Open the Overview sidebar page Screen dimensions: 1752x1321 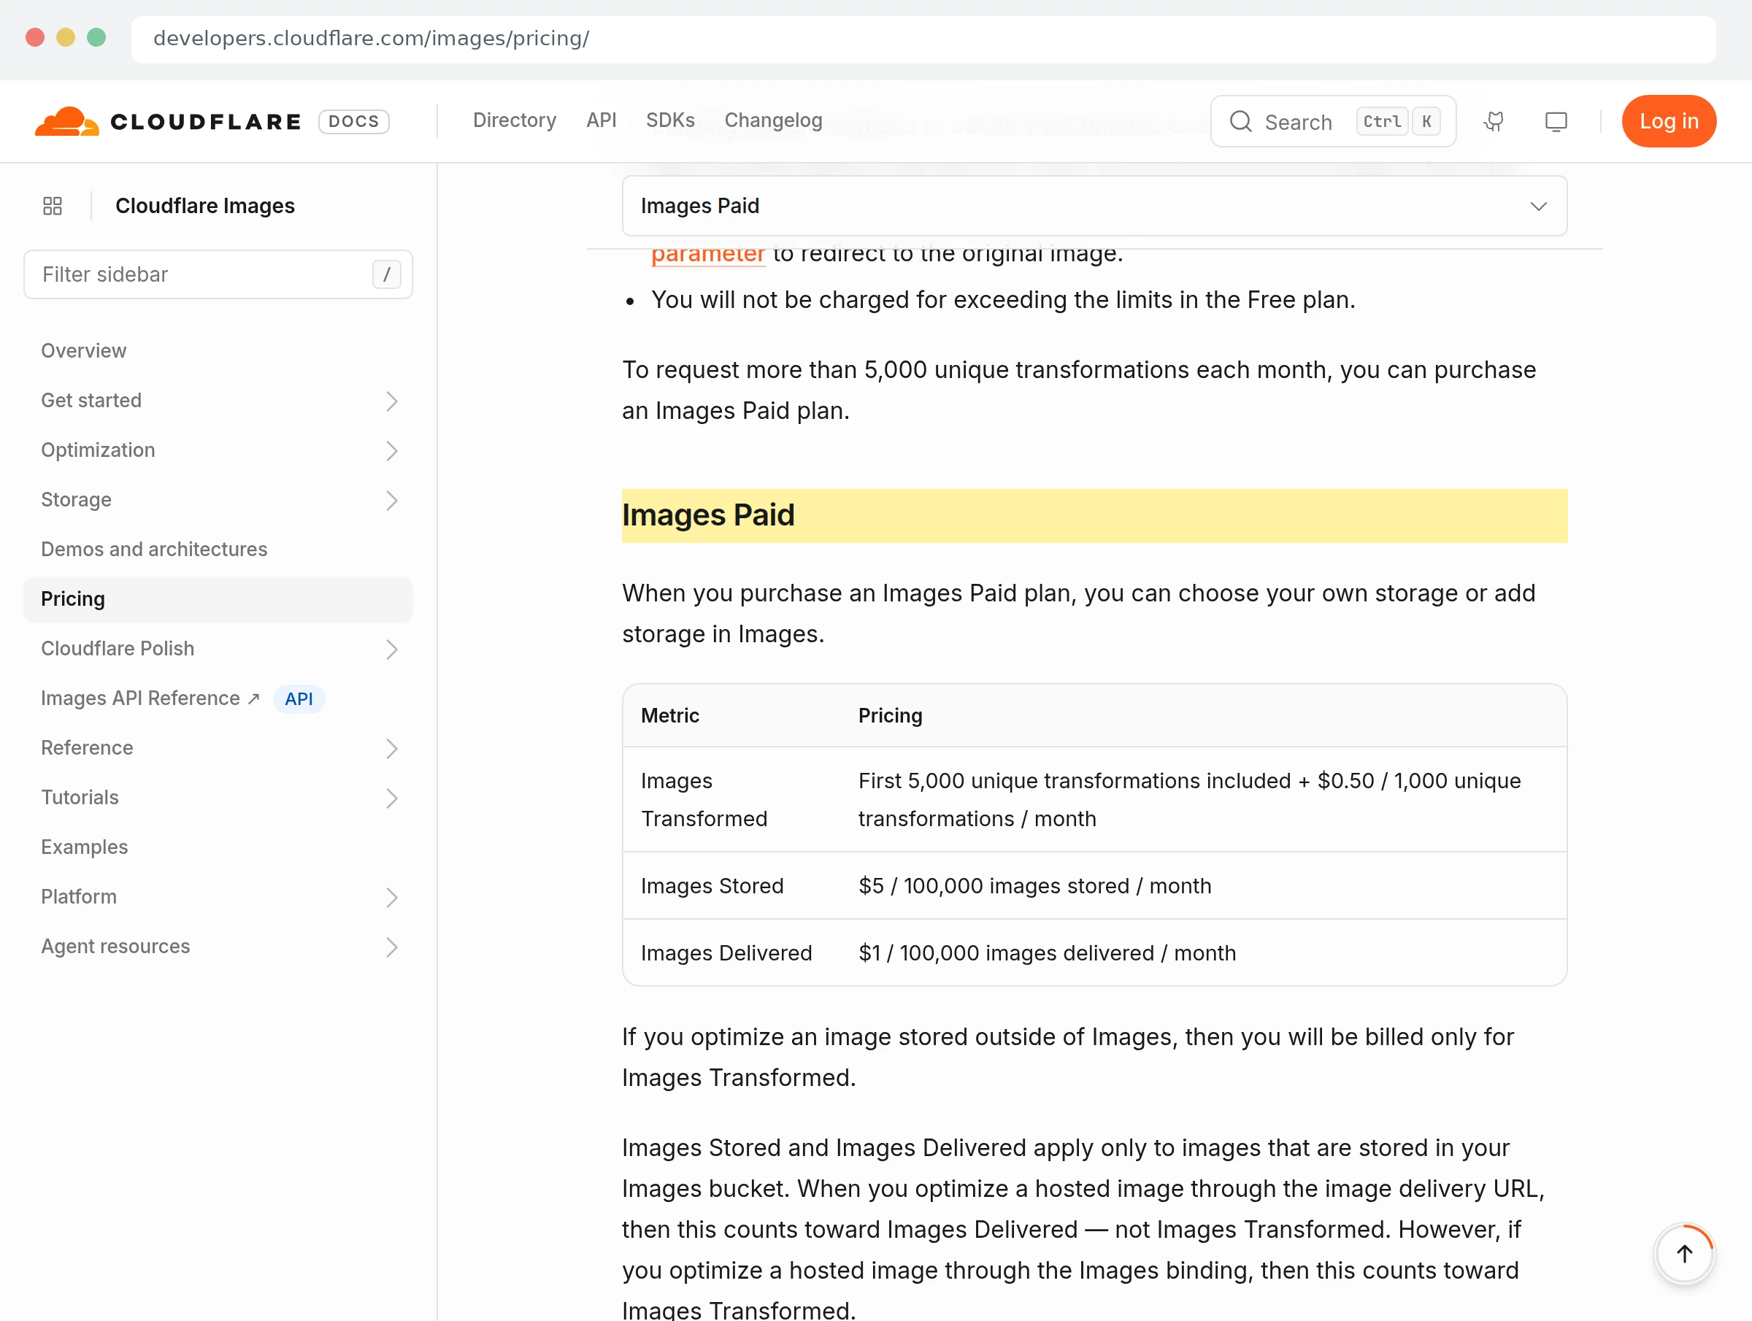83,351
